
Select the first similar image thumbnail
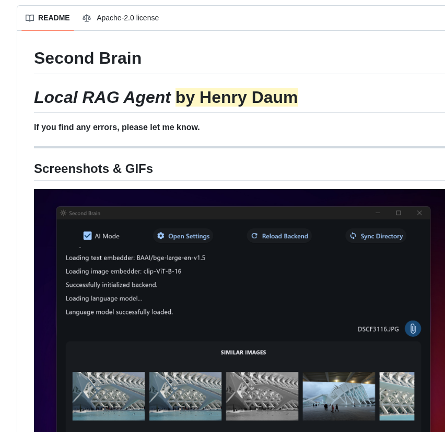click(108, 395)
